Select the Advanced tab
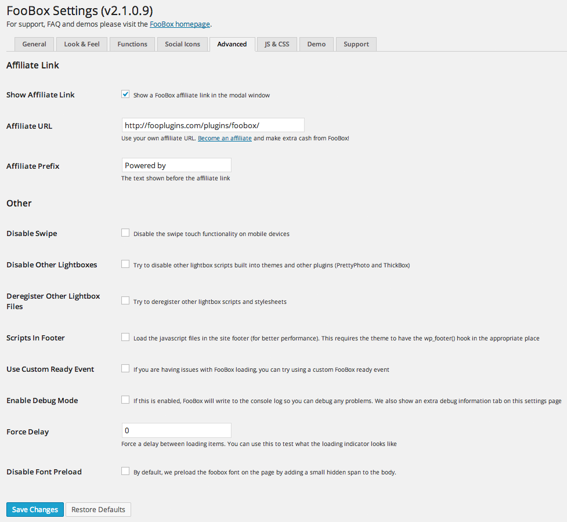This screenshot has height=522, width=567. 232,44
